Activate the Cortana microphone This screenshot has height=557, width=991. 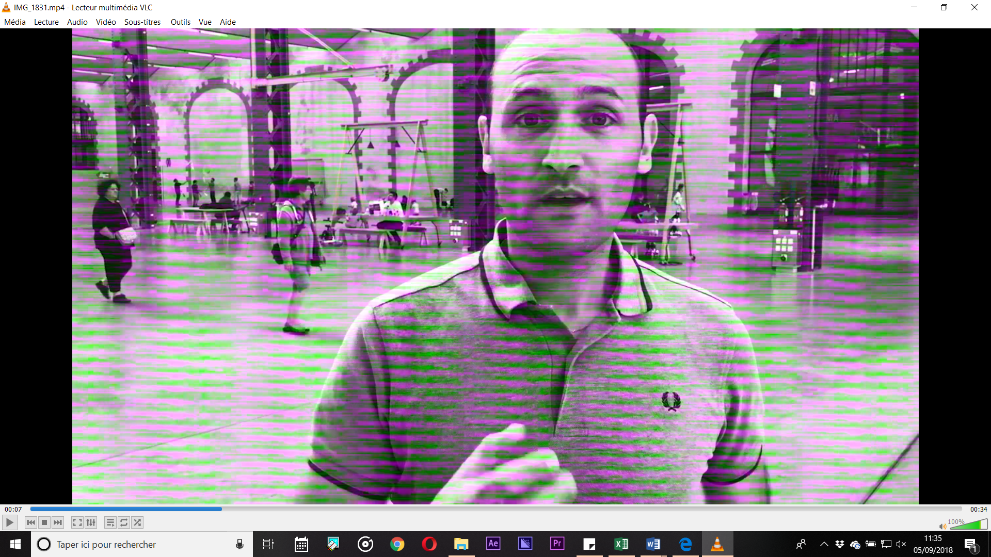click(239, 544)
